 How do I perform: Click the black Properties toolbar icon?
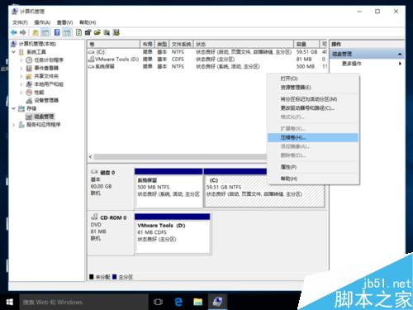click(x=88, y=32)
